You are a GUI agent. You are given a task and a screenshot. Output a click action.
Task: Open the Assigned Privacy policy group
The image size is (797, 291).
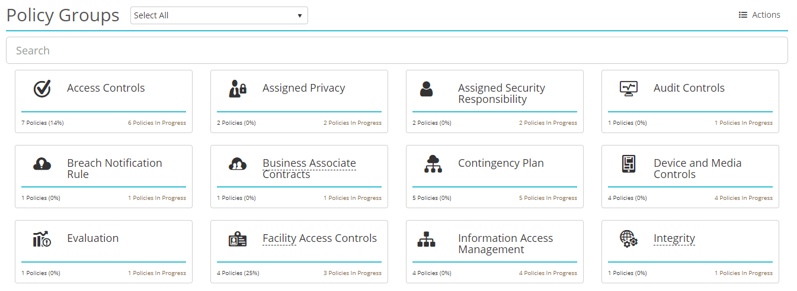(299, 101)
